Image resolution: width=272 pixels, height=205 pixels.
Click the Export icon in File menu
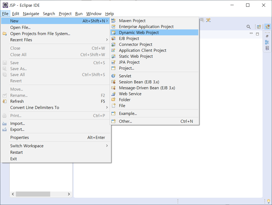coord(5,129)
